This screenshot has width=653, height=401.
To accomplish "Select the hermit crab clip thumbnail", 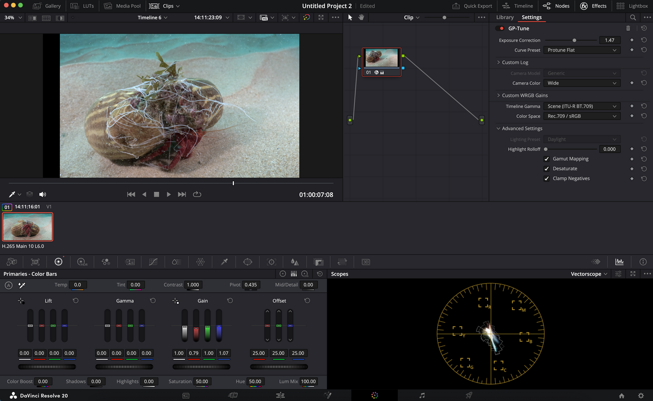I will (28, 227).
